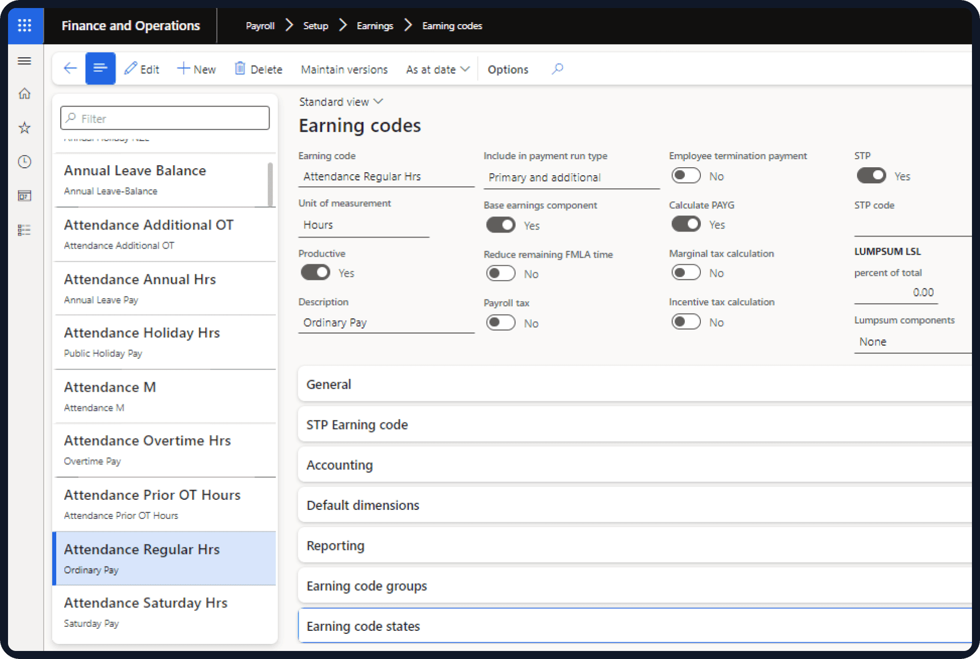980x659 pixels.
Task: Toggle Employee termination payment switch
Action: click(686, 176)
